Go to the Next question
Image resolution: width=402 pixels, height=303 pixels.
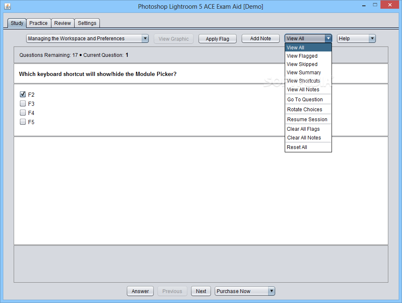click(201, 291)
